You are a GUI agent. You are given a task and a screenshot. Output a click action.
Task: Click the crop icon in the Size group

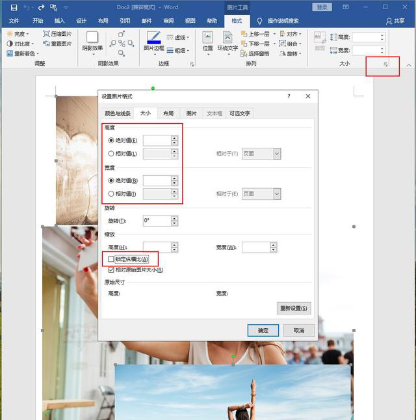point(320,40)
